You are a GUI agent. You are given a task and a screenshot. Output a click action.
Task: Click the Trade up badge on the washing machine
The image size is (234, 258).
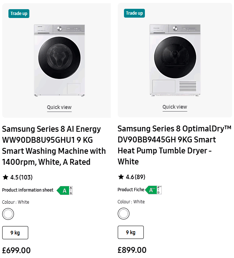[x=19, y=14]
